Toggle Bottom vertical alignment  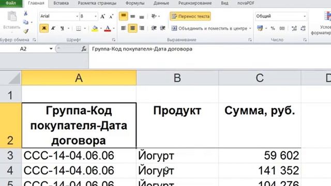coord(142,17)
